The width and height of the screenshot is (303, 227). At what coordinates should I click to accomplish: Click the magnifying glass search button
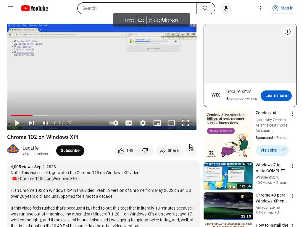[206, 8]
